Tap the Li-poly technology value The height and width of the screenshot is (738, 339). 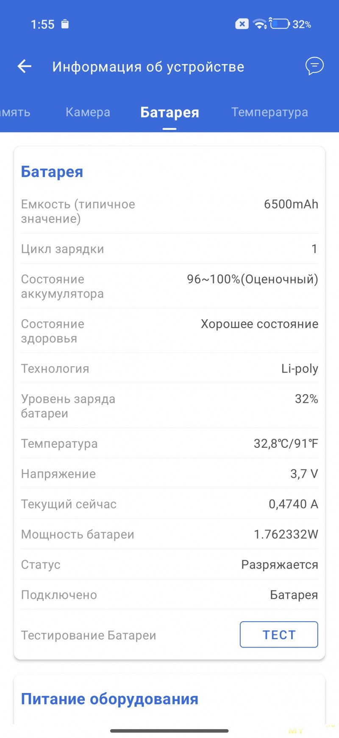coord(300,368)
